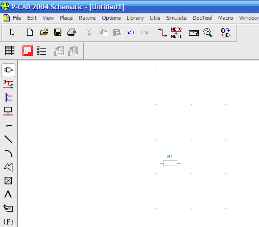Undo the last action

pos(131,32)
